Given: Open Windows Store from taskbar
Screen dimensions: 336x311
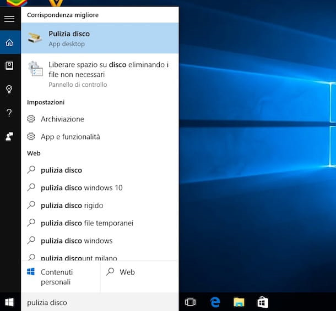Looking at the screenshot, I should (x=263, y=302).
